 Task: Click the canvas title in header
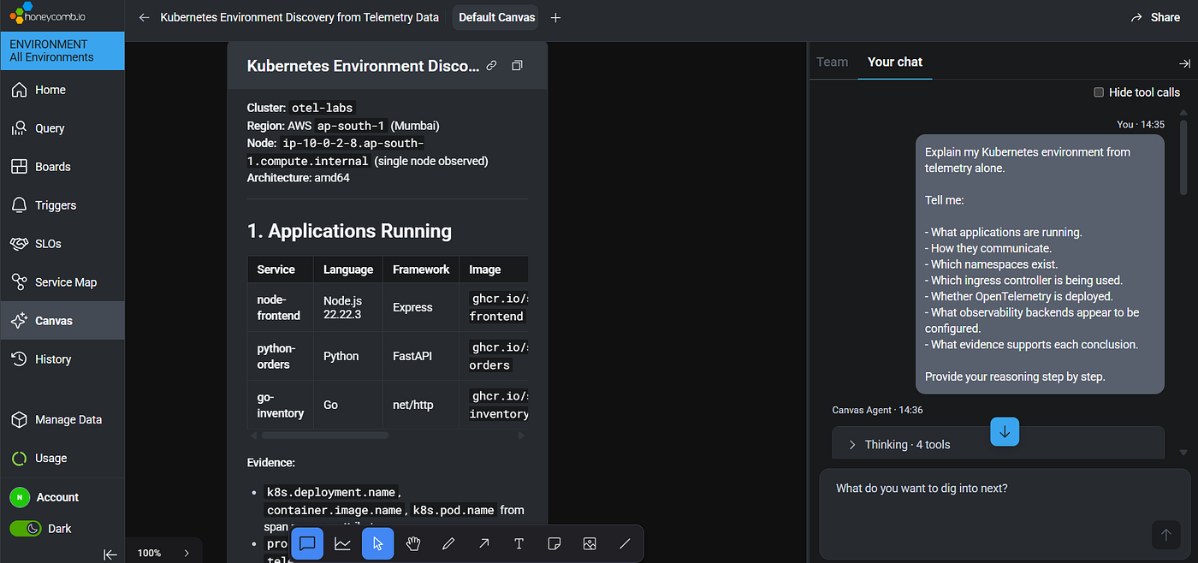pos(299,17)
